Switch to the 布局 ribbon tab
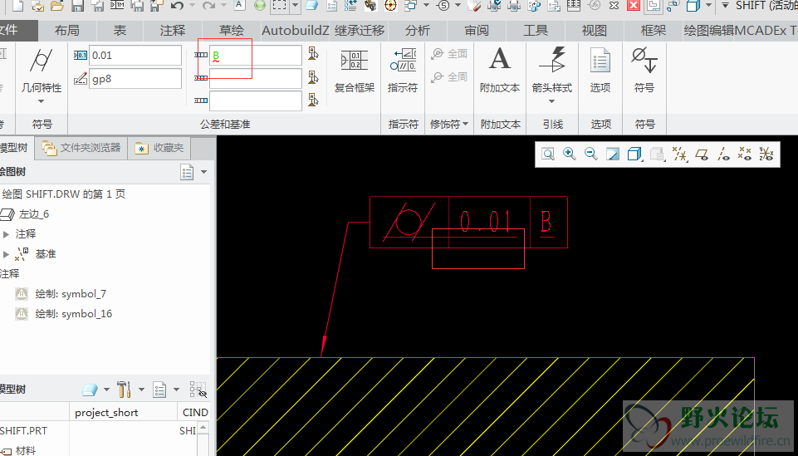The width and height of the screenshot is (798, 456). point(67,31)
